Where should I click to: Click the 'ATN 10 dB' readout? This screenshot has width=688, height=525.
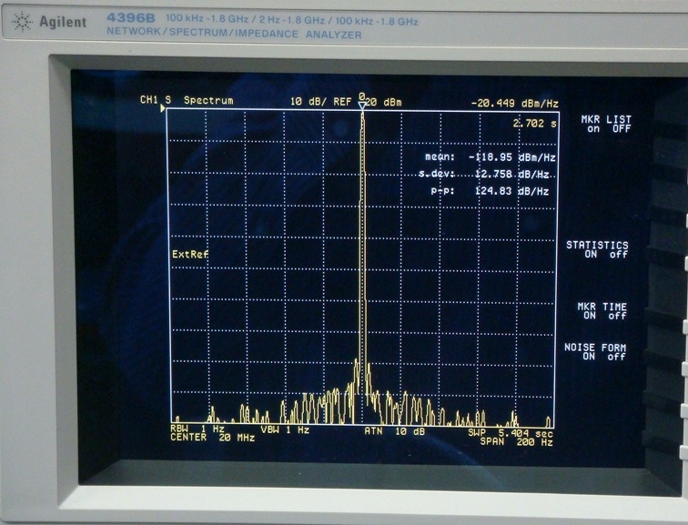[394, 431]
